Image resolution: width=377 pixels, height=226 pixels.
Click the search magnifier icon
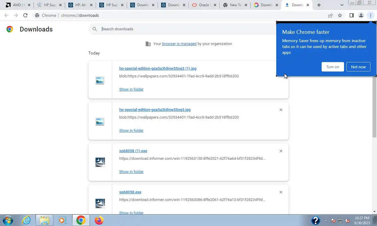tap(95, 29)
